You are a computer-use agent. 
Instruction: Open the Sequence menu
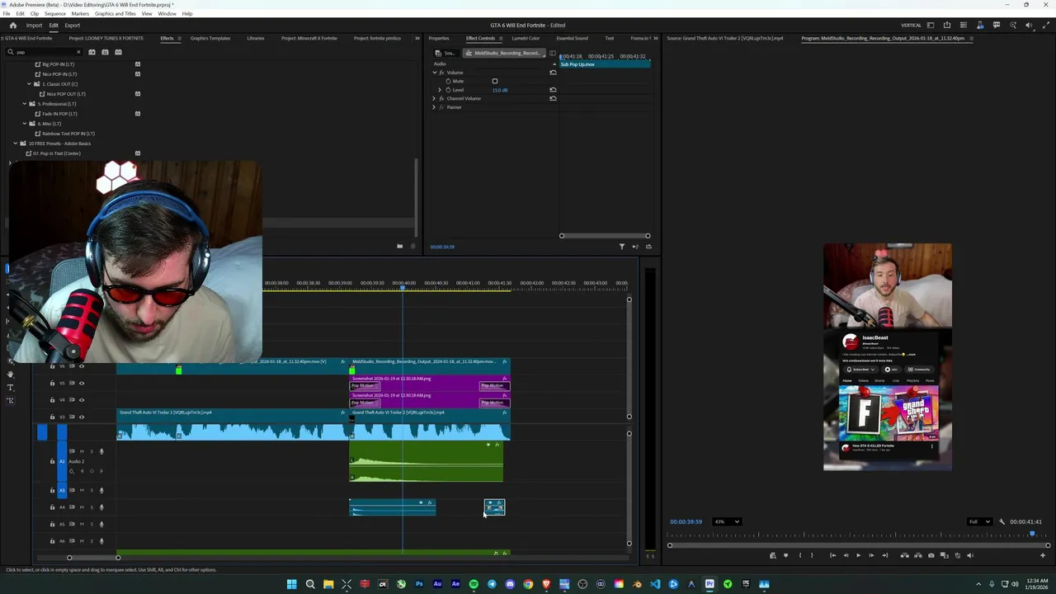click(55, 13)
